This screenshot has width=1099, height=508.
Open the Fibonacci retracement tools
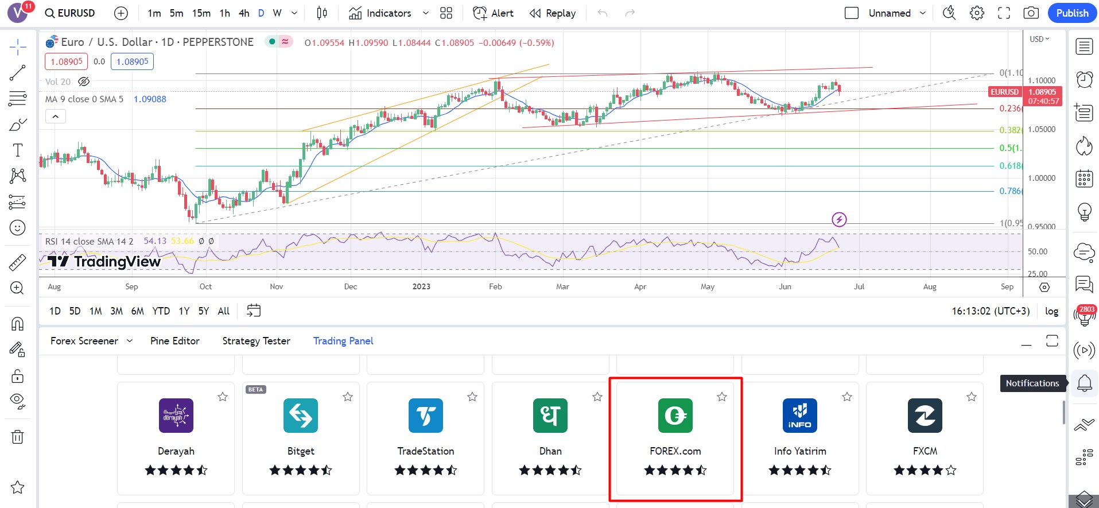(x=18, y=99)
